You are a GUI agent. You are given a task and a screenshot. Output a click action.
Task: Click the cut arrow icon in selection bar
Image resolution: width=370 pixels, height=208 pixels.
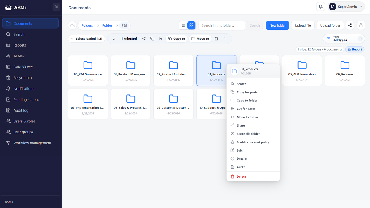click(x=161, y=39)
